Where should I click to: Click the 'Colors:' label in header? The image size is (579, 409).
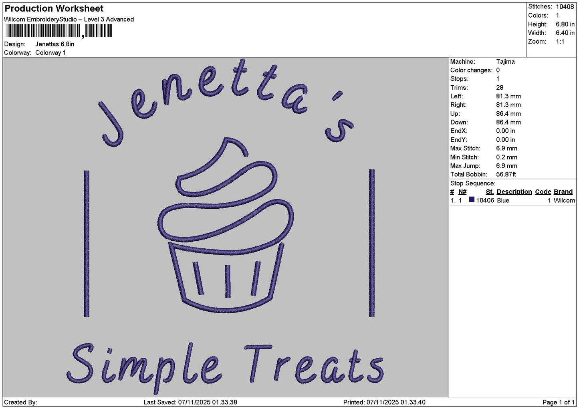tap(538, 15)
